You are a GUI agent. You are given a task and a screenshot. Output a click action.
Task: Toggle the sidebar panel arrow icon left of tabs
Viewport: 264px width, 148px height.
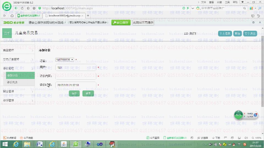click(x=5, y=16)
